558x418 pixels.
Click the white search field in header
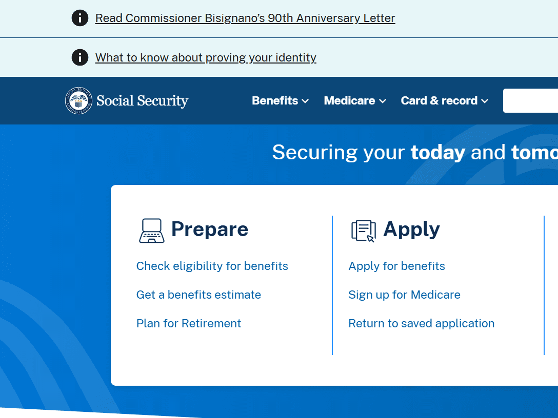(530, 100)
